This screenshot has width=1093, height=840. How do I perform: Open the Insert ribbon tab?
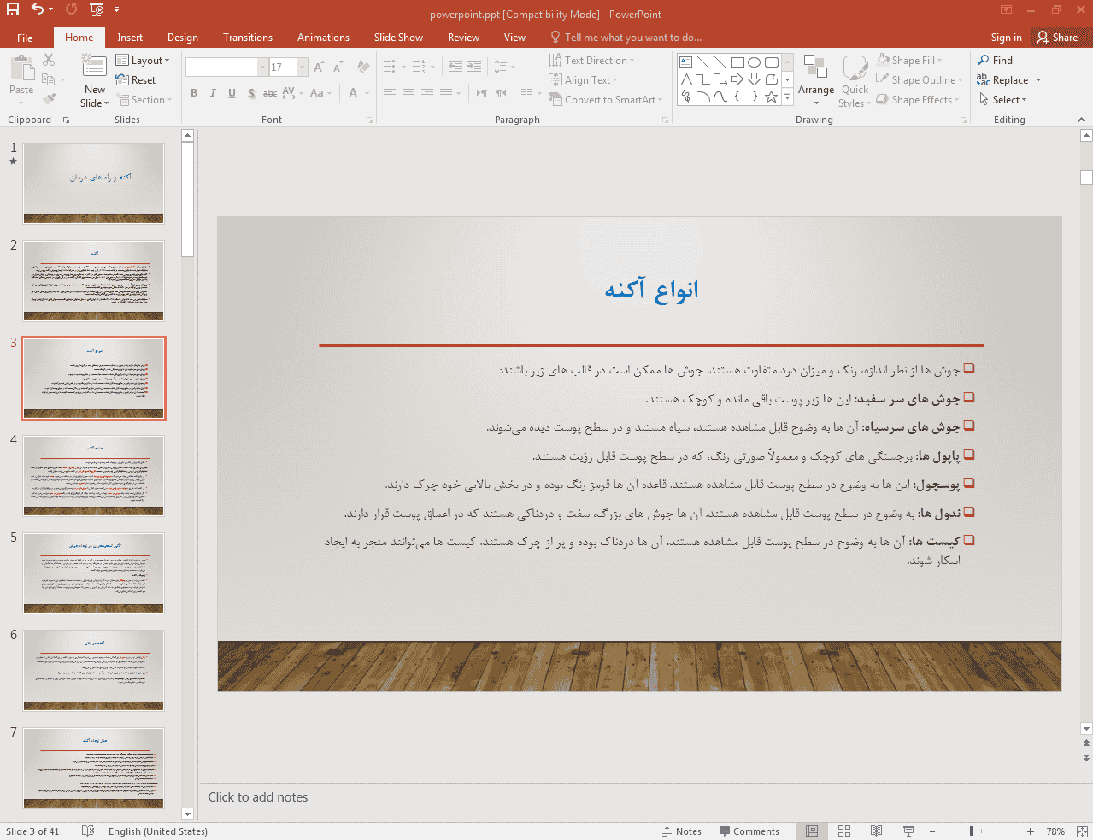130,38
